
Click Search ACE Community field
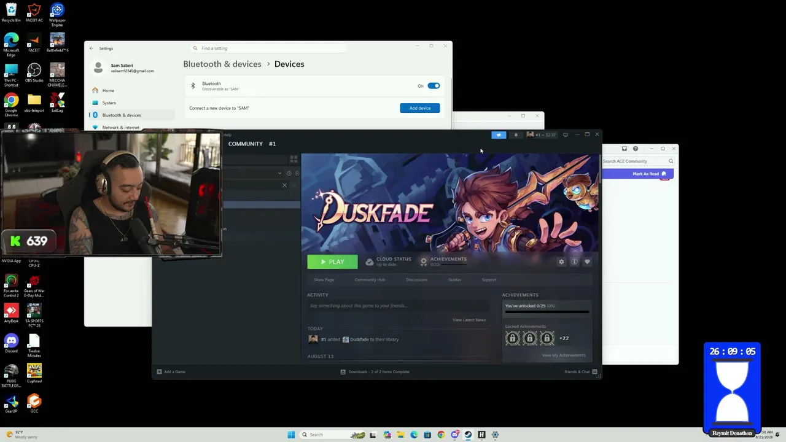pyautogui.click(x=639, y=161)
